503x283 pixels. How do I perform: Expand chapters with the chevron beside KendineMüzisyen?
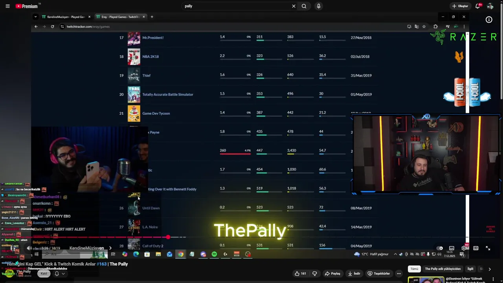pyautogui.click(x=110, y=248)
